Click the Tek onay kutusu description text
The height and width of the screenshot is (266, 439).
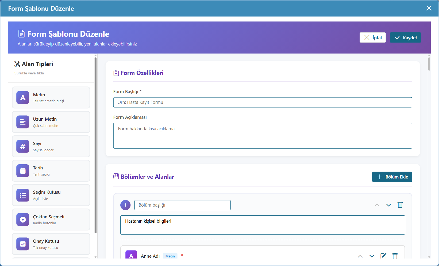(45, 248)
